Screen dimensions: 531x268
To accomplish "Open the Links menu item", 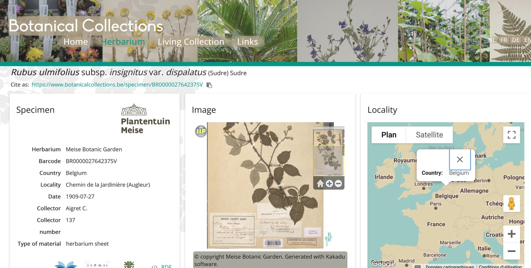I will [247, 42].
